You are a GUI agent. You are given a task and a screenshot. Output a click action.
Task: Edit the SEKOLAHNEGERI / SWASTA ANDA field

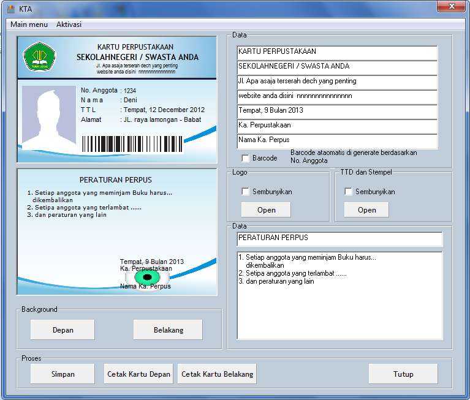pyautogui.click(x=337, y=67)
